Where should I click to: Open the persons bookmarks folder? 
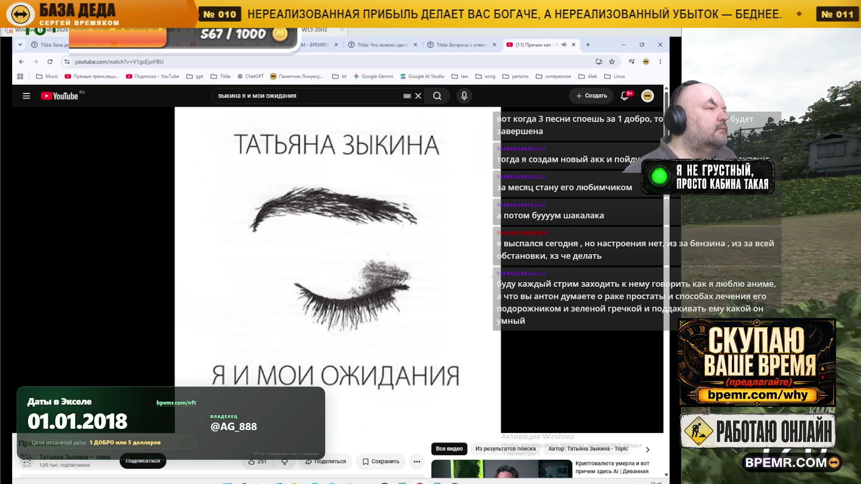516,77
